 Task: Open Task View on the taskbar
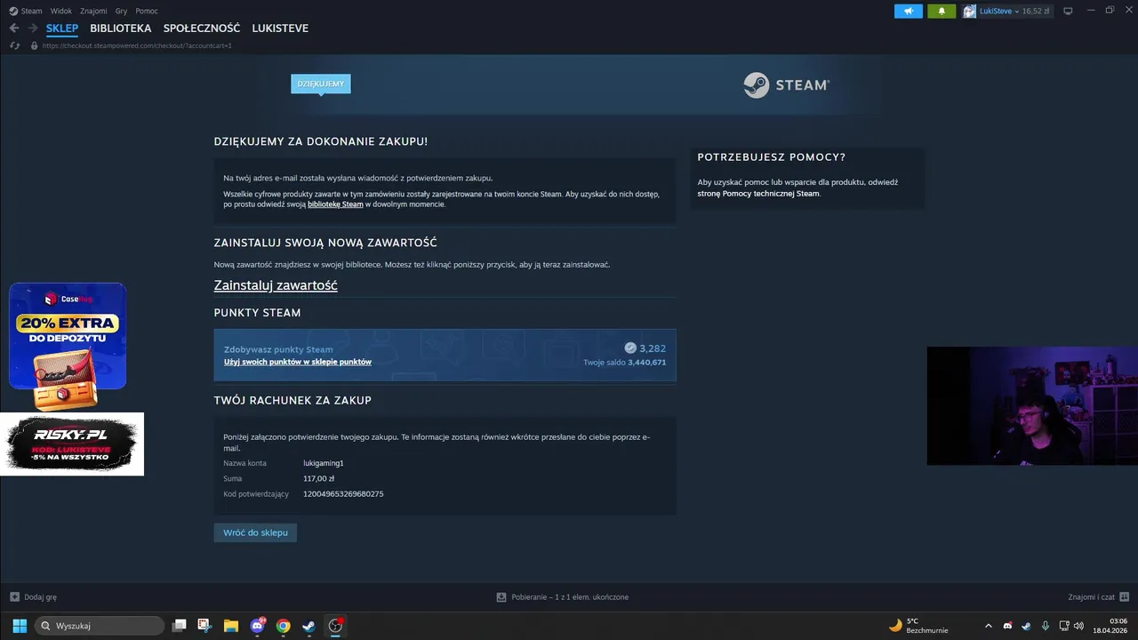tap(179, 626)
